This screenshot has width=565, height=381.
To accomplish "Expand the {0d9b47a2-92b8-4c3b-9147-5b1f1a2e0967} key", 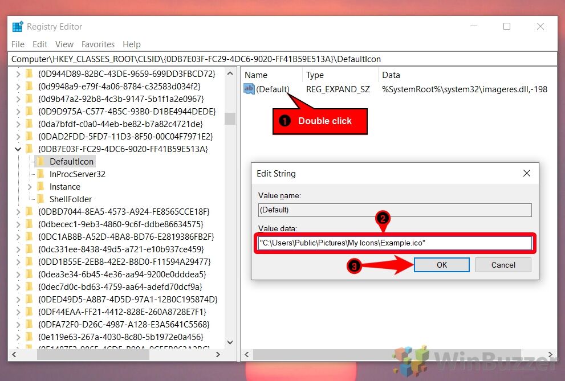I will (x=18, y=99).
